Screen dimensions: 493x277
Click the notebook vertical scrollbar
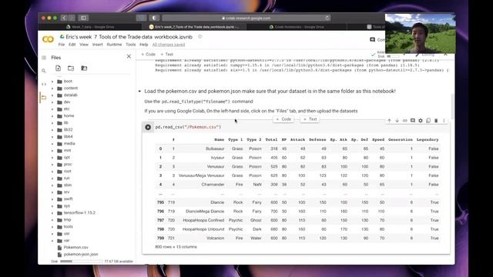(x=452, y=107)
